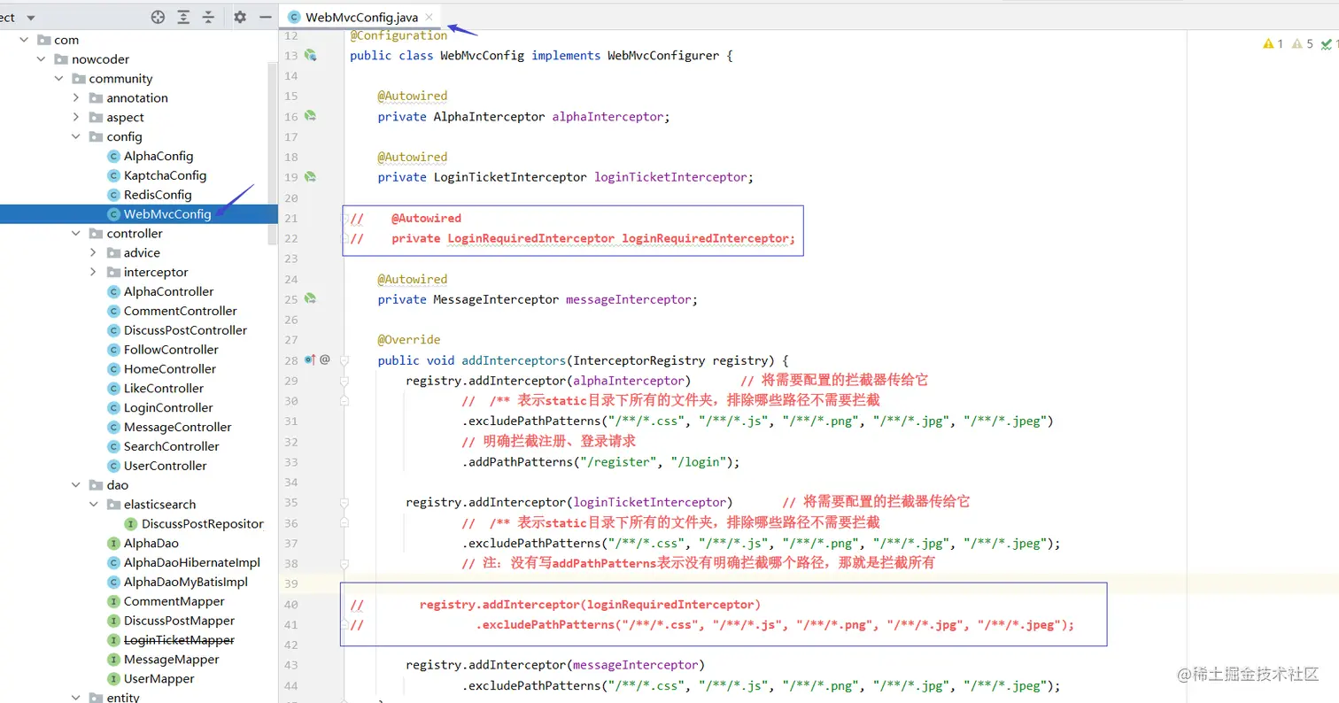1339x703 pixels.
Task: Click alphaInterceptor field name on line 16
Action: [x=608, y=117]
